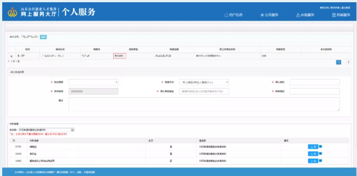Click small icon beside 解除或终止劳动合同证明 upload button
Viewport: 357px width, 176px height.
321,160
